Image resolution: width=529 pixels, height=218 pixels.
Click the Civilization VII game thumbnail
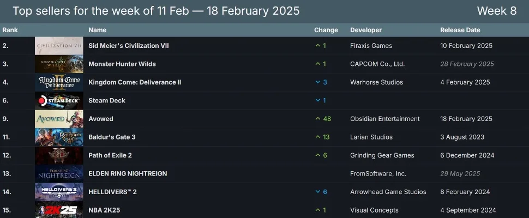[59, 46]
